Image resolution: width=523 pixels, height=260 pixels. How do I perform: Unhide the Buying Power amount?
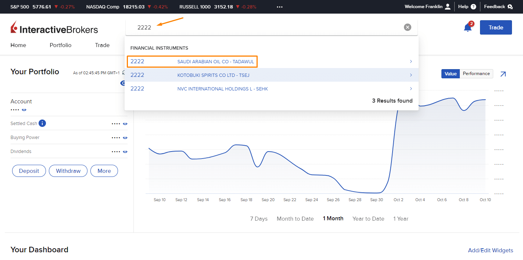[x=125, y=138]
